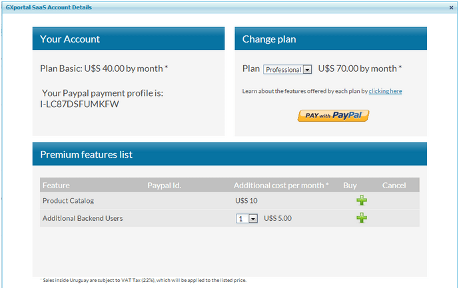Viewport: 459px width, 288px height.
Task: Open the Plan dropdown showing Professional
Action: tap(288, 69)
